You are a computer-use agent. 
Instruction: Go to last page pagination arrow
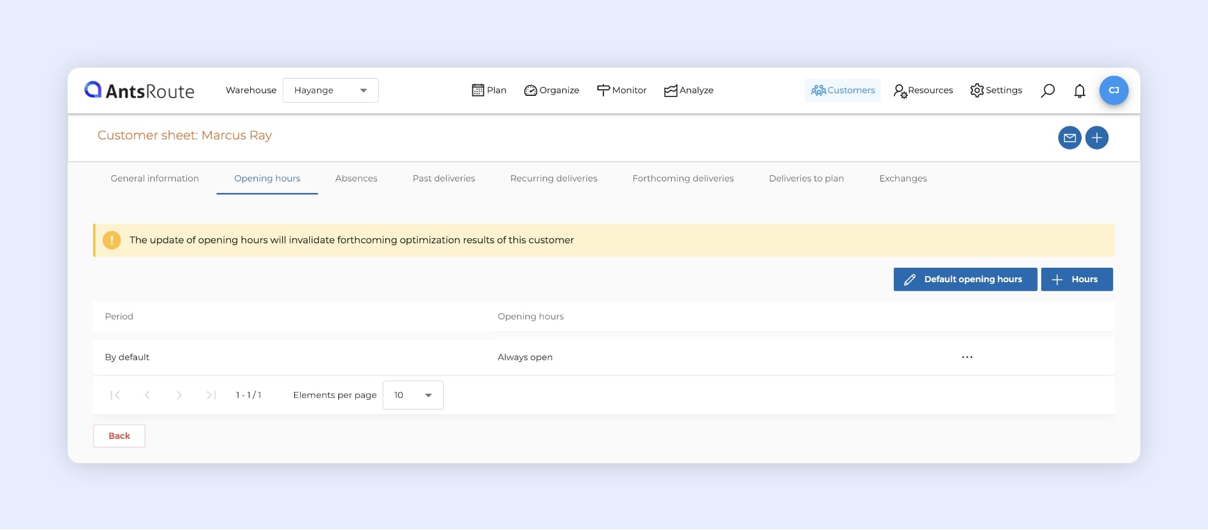click(211, 395)
